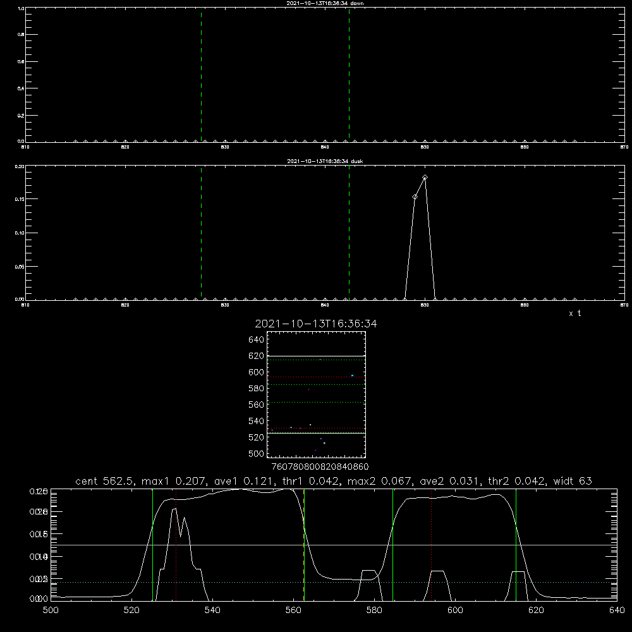Click the 580 tick label on bottom plot x-axis
This screenshot has width=632, height=632.
(x=374, y=611)
